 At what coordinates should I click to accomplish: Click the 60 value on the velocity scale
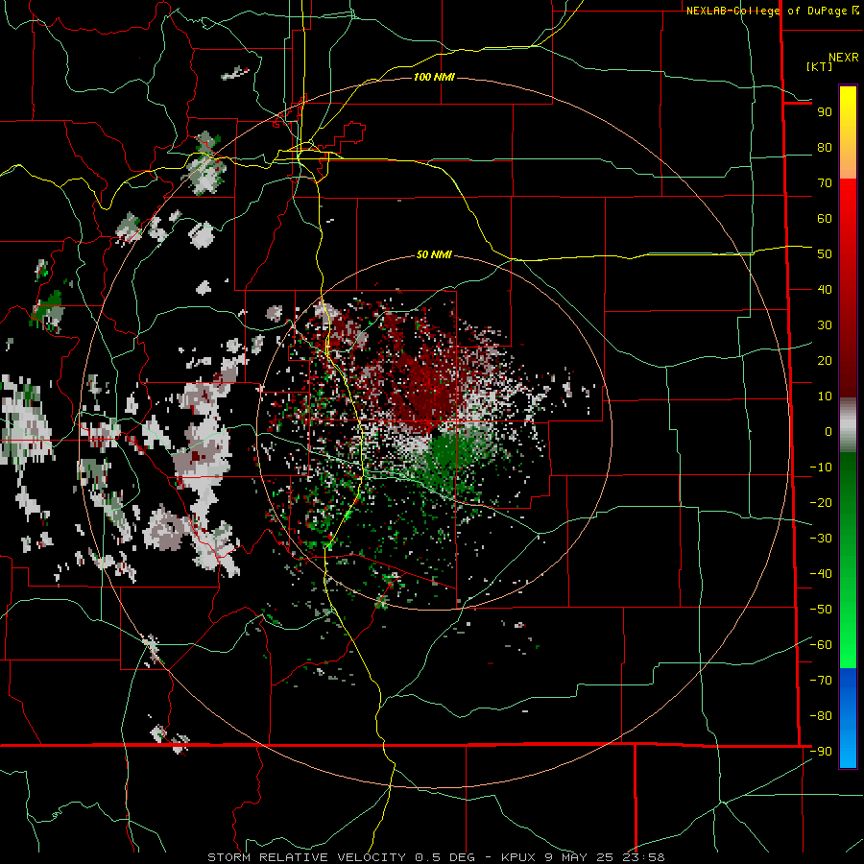point(825,219)
